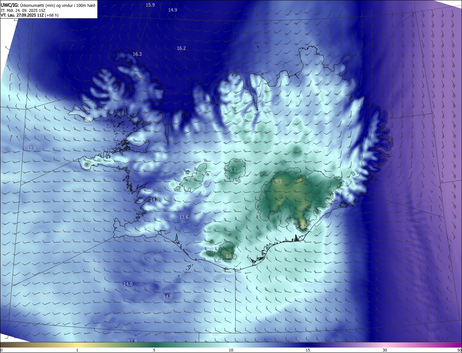This screenshot has width=462, height=353.
Task: Click the 15.9 value label on the map
Action: (x=151, y=5)
